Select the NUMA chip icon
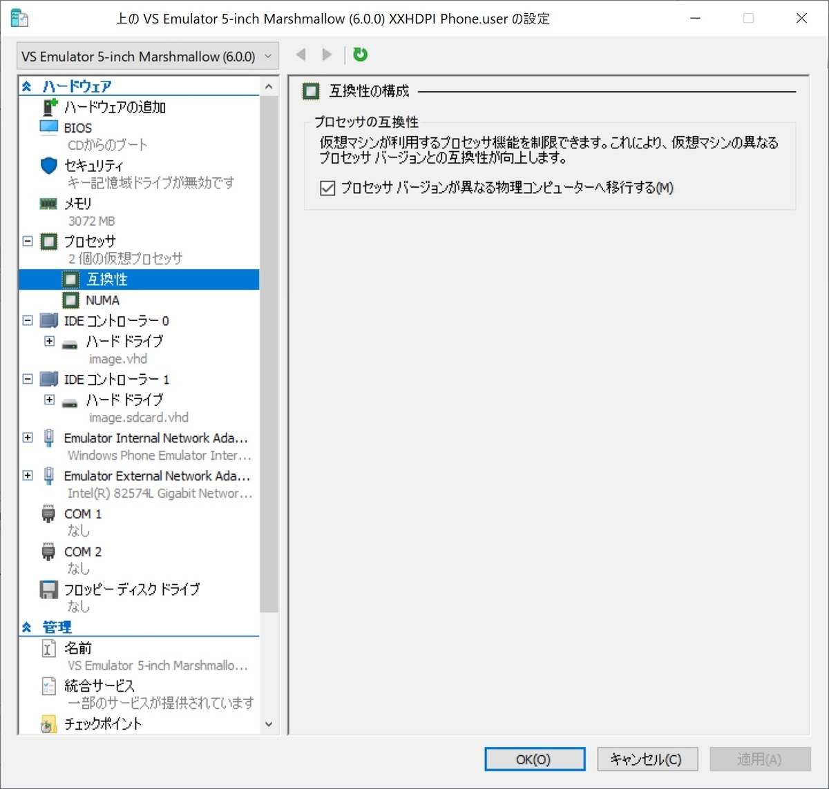 click(71, 300)
